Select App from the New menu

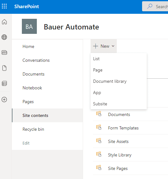pyautogui.click(x=119, y=92)
